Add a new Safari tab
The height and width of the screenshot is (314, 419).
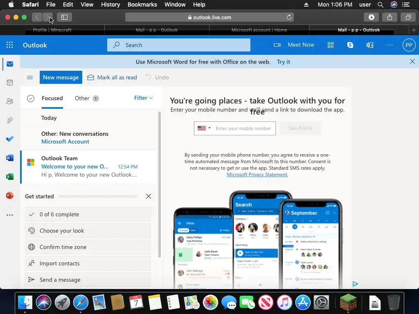click(x=414, y=30)
